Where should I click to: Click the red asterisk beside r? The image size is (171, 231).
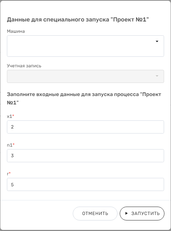(10, 173)
